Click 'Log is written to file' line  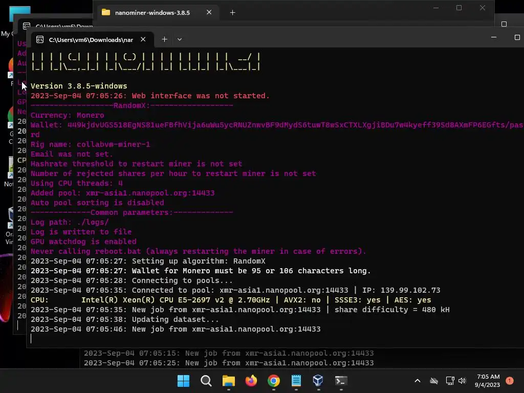[x=81, y=232]
